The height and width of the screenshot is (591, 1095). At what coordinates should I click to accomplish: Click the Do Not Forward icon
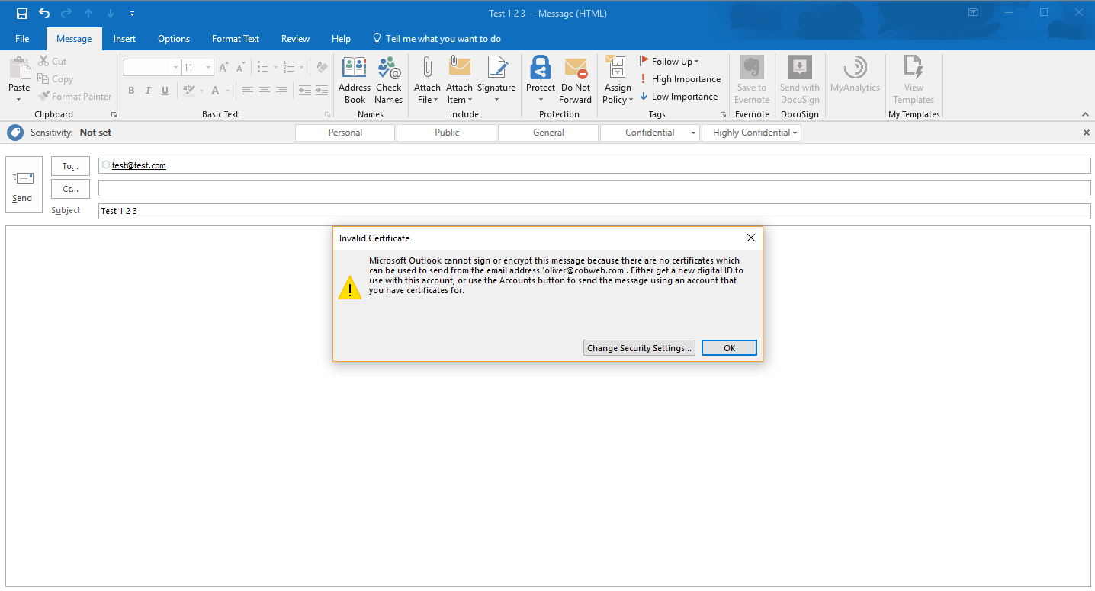click(x=575, y=79)
